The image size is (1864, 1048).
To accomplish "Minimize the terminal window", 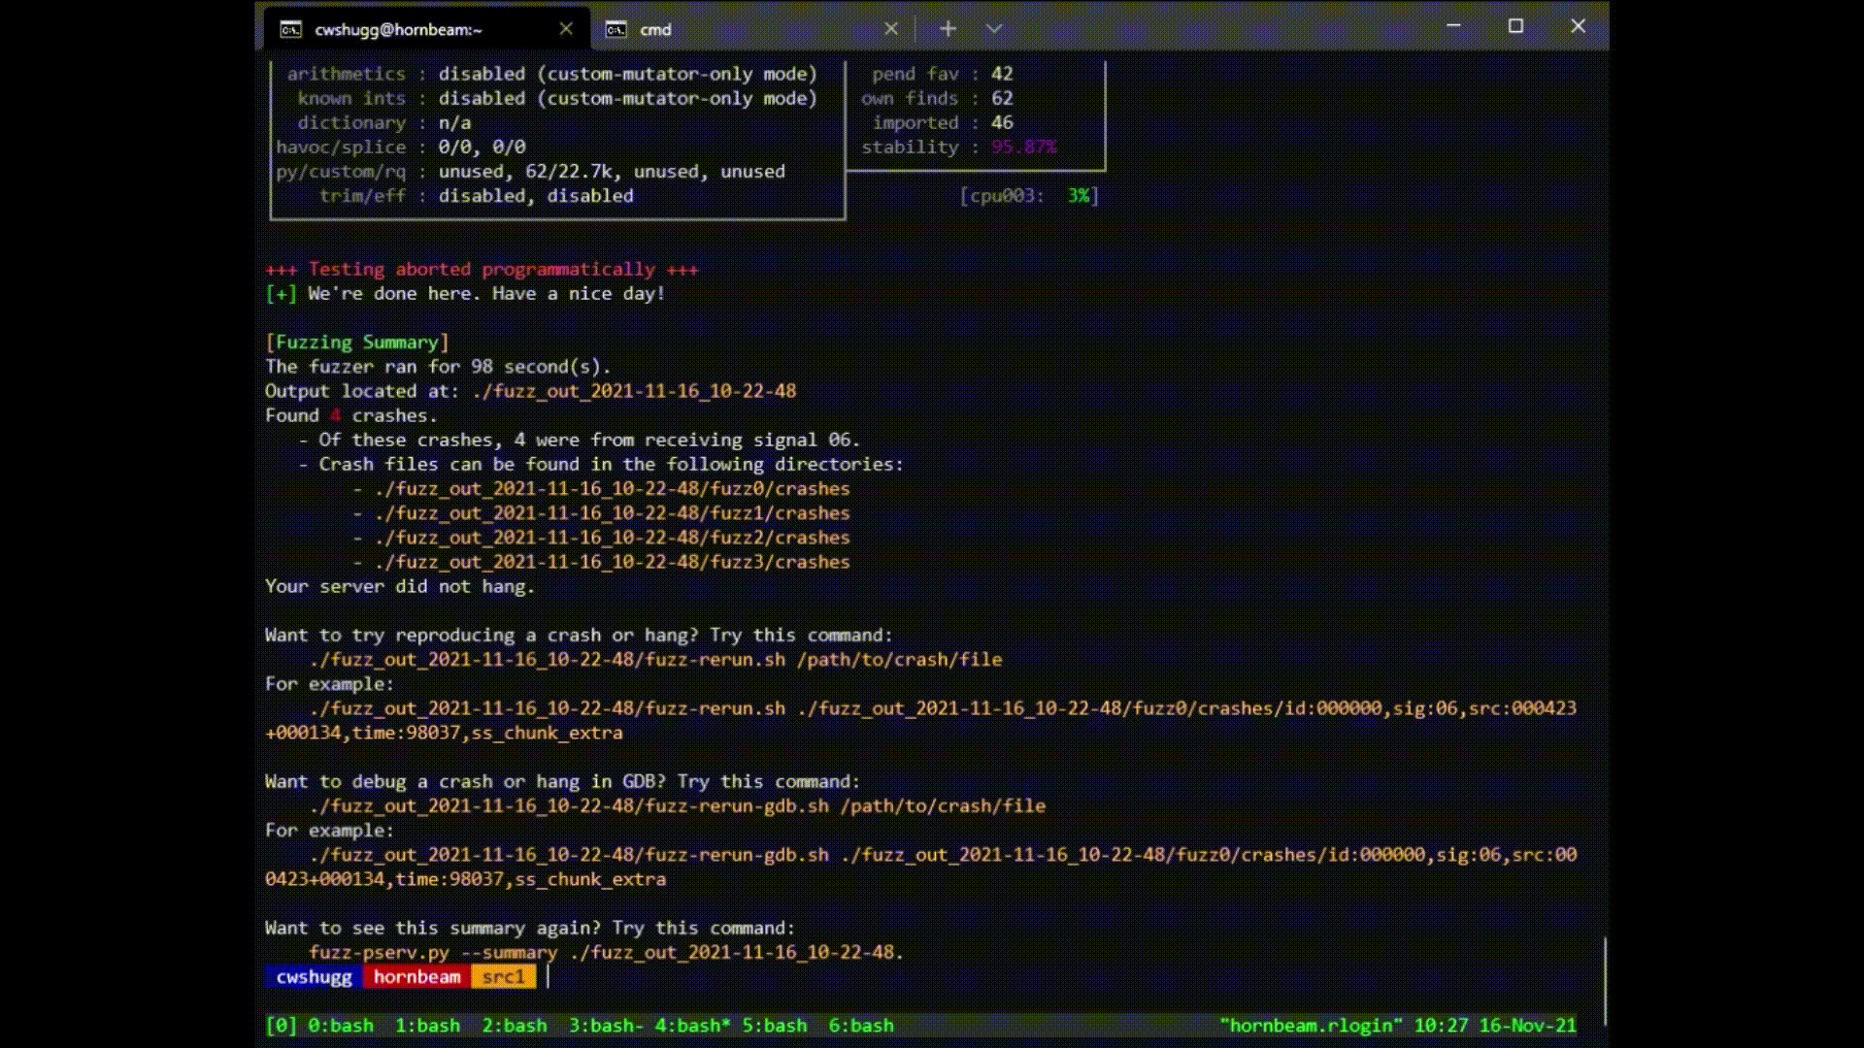I will point(1453,26).
